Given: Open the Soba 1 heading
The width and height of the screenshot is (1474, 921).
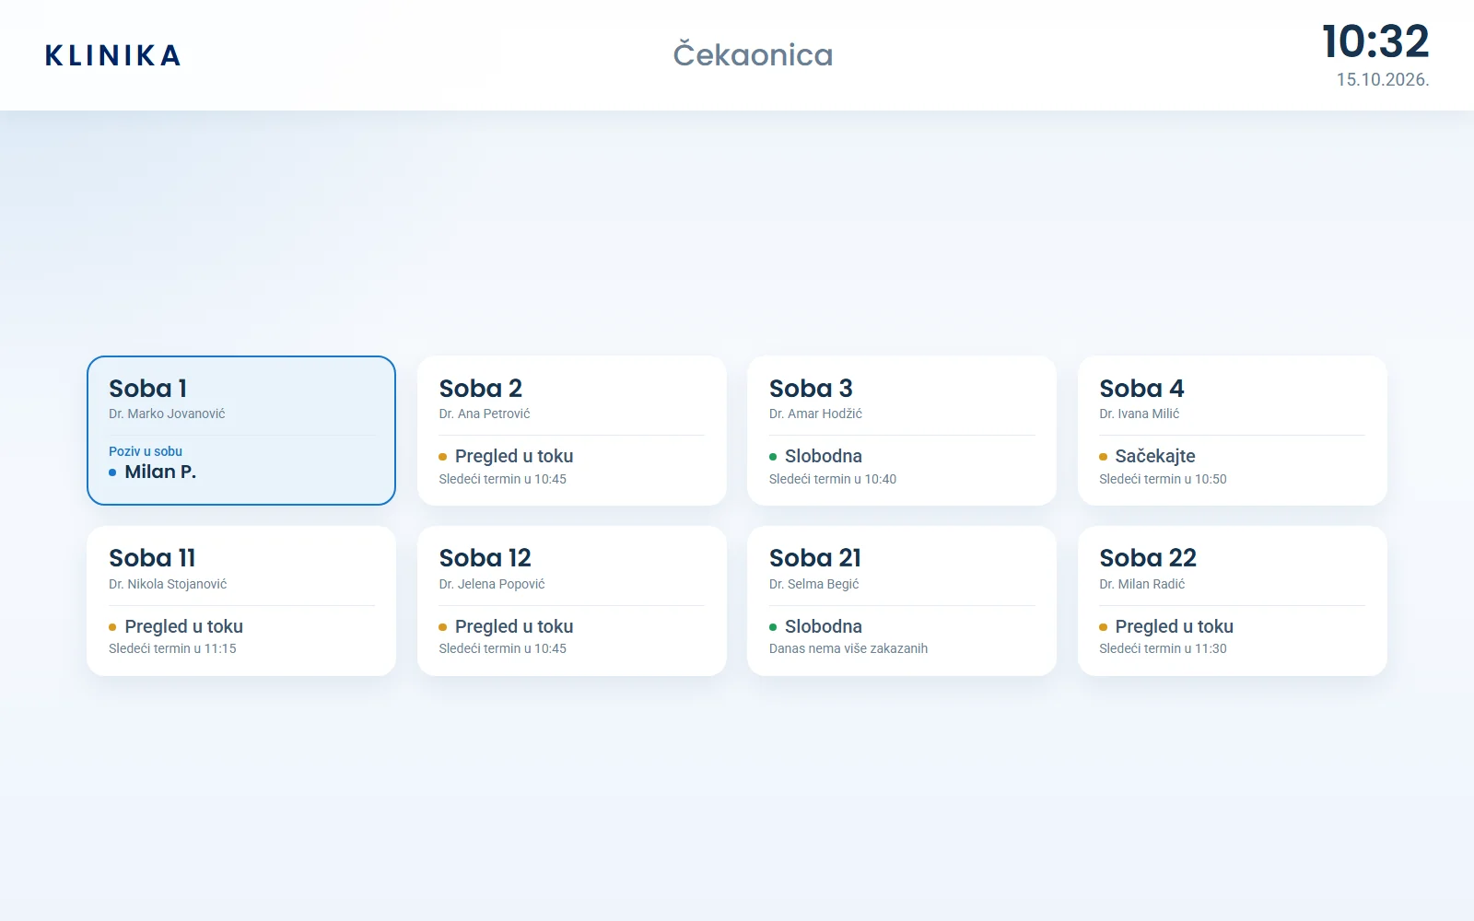Looking at the screenshot, I should (148, 389).
